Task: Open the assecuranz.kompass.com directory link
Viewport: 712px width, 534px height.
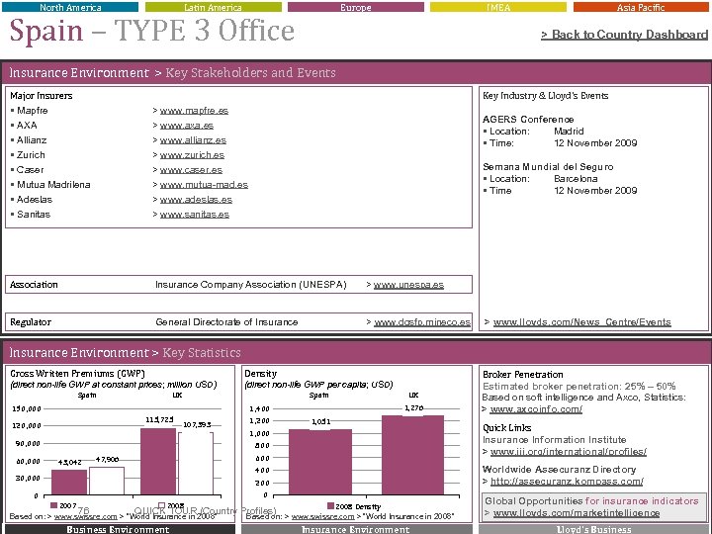Action: (x=567, y=481)
